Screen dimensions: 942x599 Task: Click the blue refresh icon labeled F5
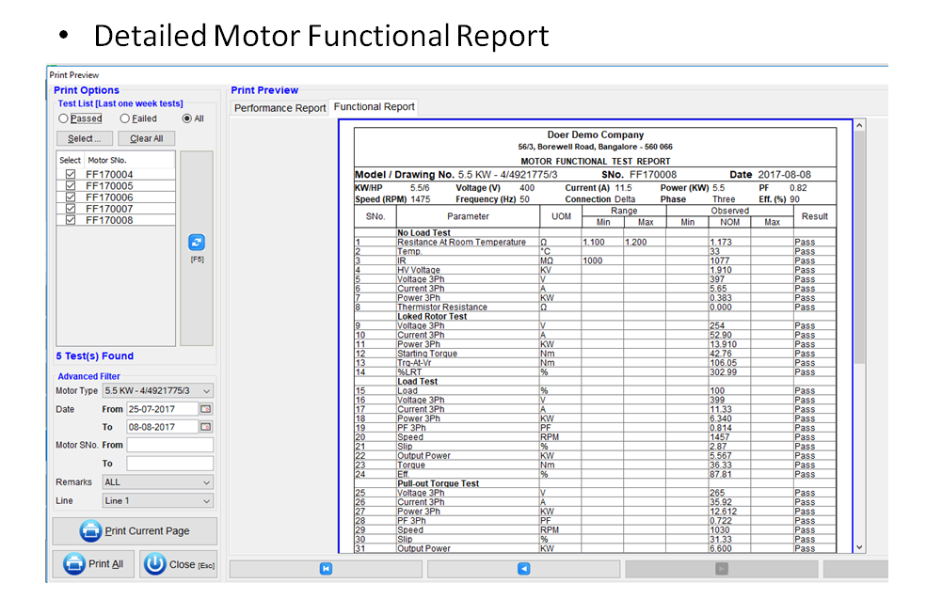198,243
